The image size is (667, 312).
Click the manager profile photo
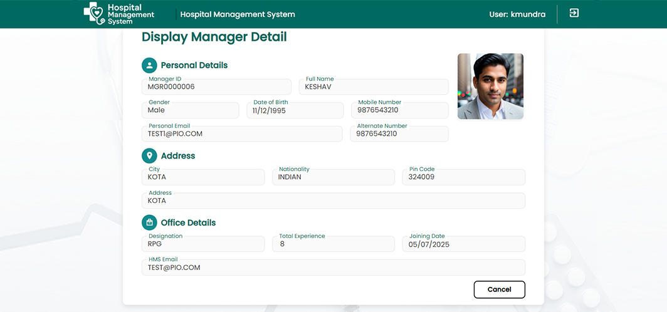coord(490,86)
